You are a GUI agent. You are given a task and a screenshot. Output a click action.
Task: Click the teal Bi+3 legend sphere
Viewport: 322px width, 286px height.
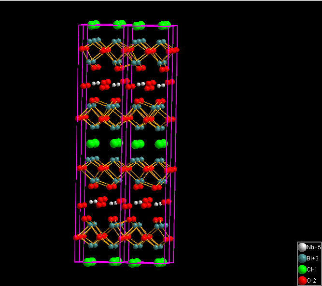click(302, 258)
